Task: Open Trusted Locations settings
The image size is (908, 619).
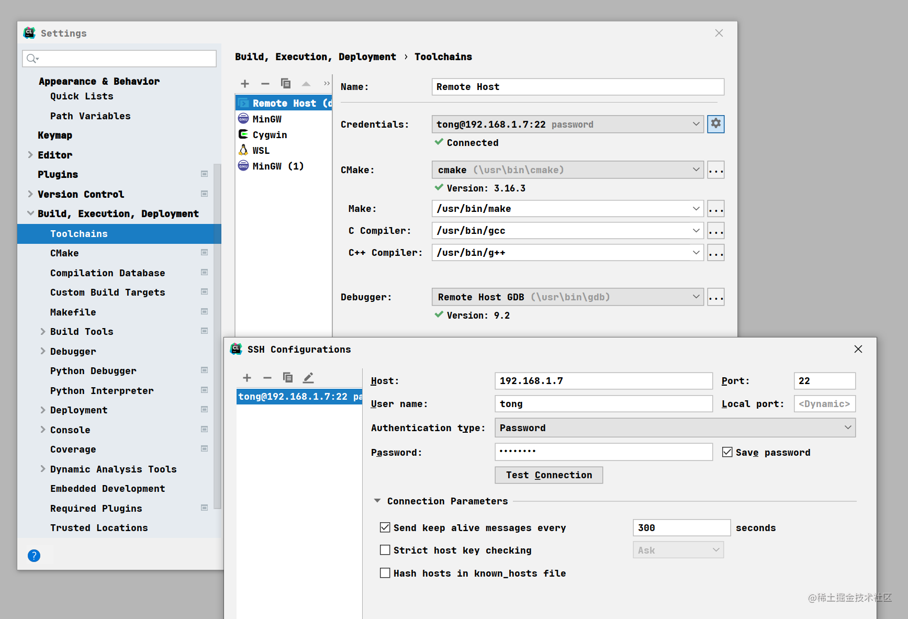Action: (x=99, y=527)
